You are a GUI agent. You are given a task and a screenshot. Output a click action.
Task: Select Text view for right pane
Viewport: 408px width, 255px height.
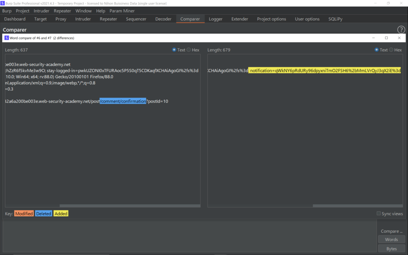381,50
